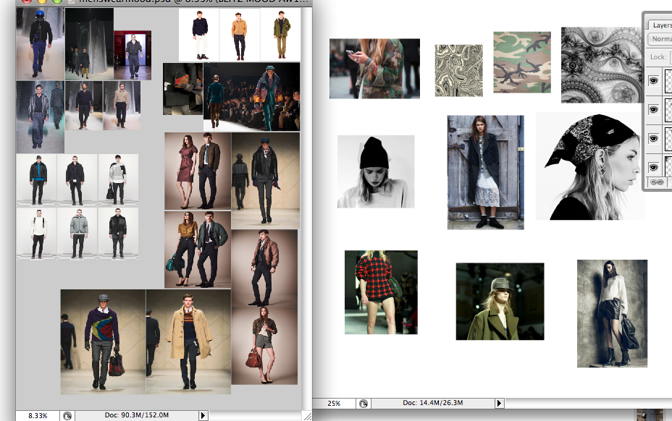Screen dimensions: 672x421
Task: Toggle visibility of the second layer's eye icon
Action: (x=653, y=109)
